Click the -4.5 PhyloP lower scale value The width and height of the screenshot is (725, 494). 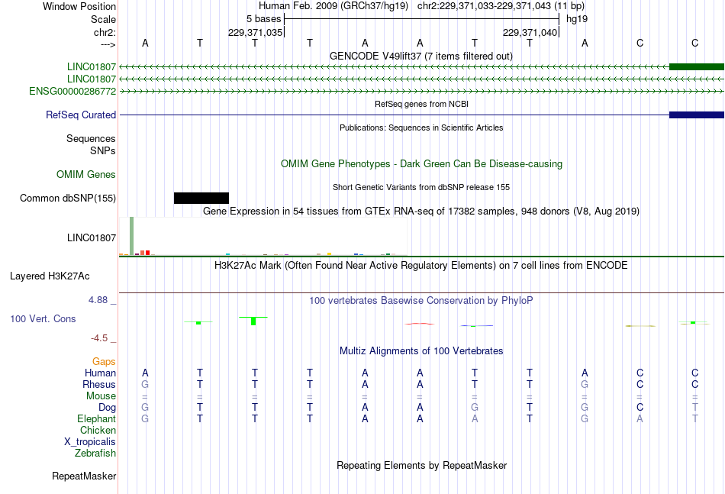pos(99,338)
